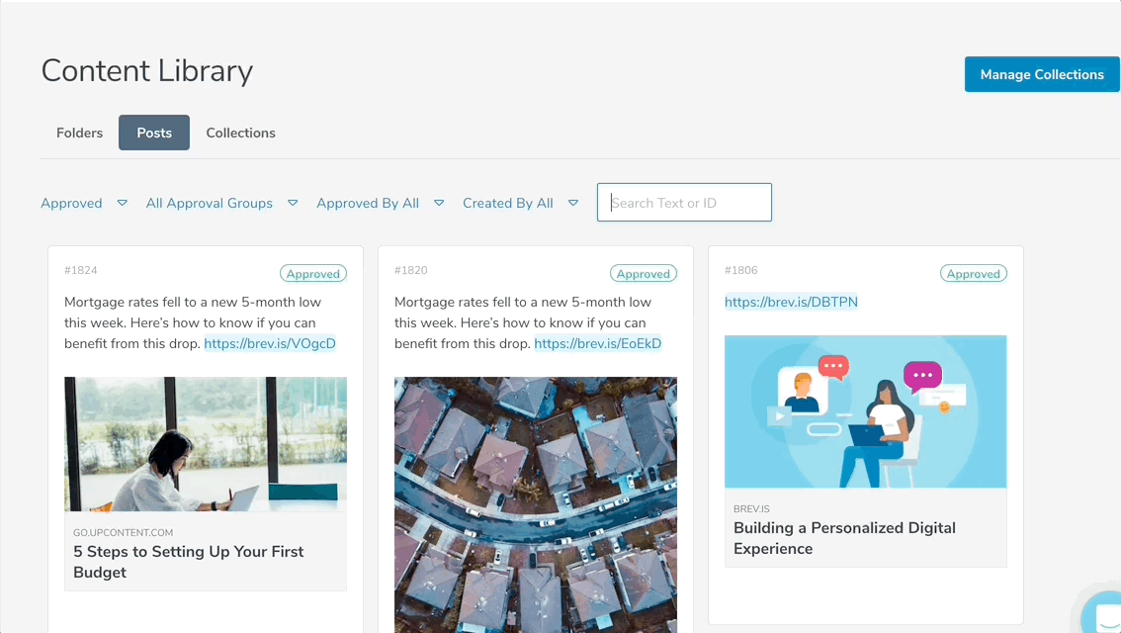Open the aerial neighborhood photo in post #1820
Screen dimensions: 1121x633
click(536, 504)
